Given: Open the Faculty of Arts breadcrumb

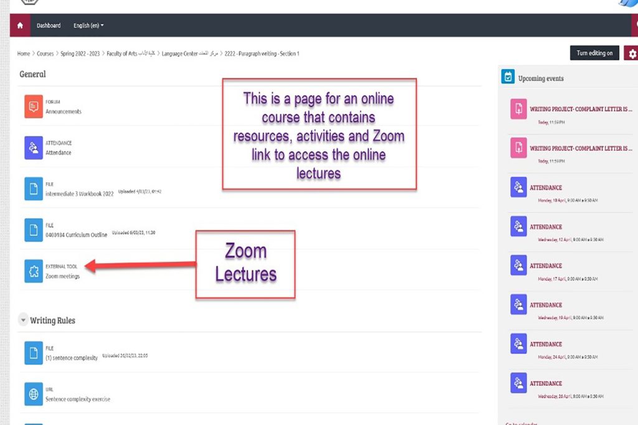Looking at the screenshot, I should click(131, 54).
